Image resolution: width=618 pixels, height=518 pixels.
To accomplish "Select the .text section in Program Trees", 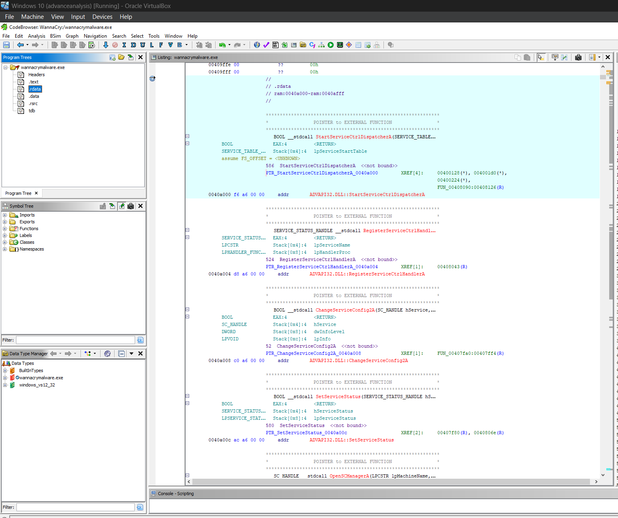I will pyautogui.click(x=34, y=82).
